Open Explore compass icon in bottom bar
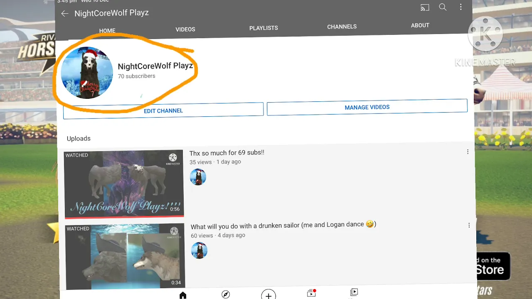This screenshot has width=532, height=299. [x=226, y=294]
